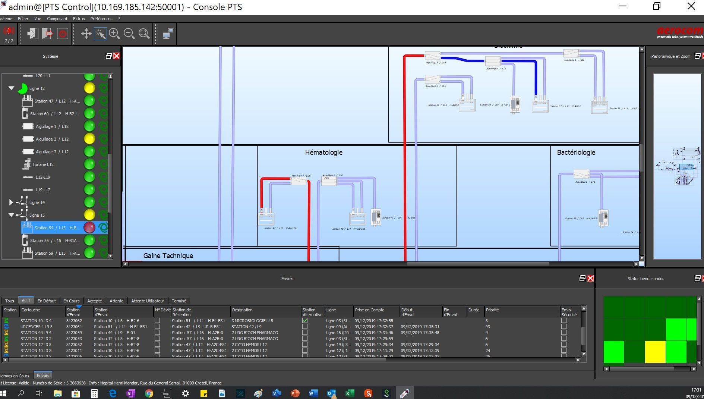The height and width of the screenshot is (399, 704).
Task: Click the login door icon in toolbar
Action: [33, 34]
